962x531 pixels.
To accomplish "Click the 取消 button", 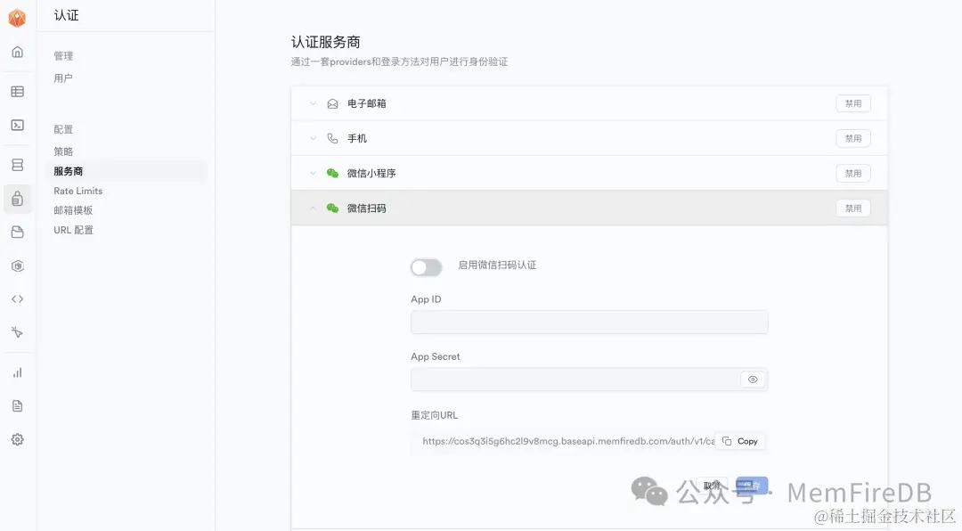I will (x=712, y=485).
